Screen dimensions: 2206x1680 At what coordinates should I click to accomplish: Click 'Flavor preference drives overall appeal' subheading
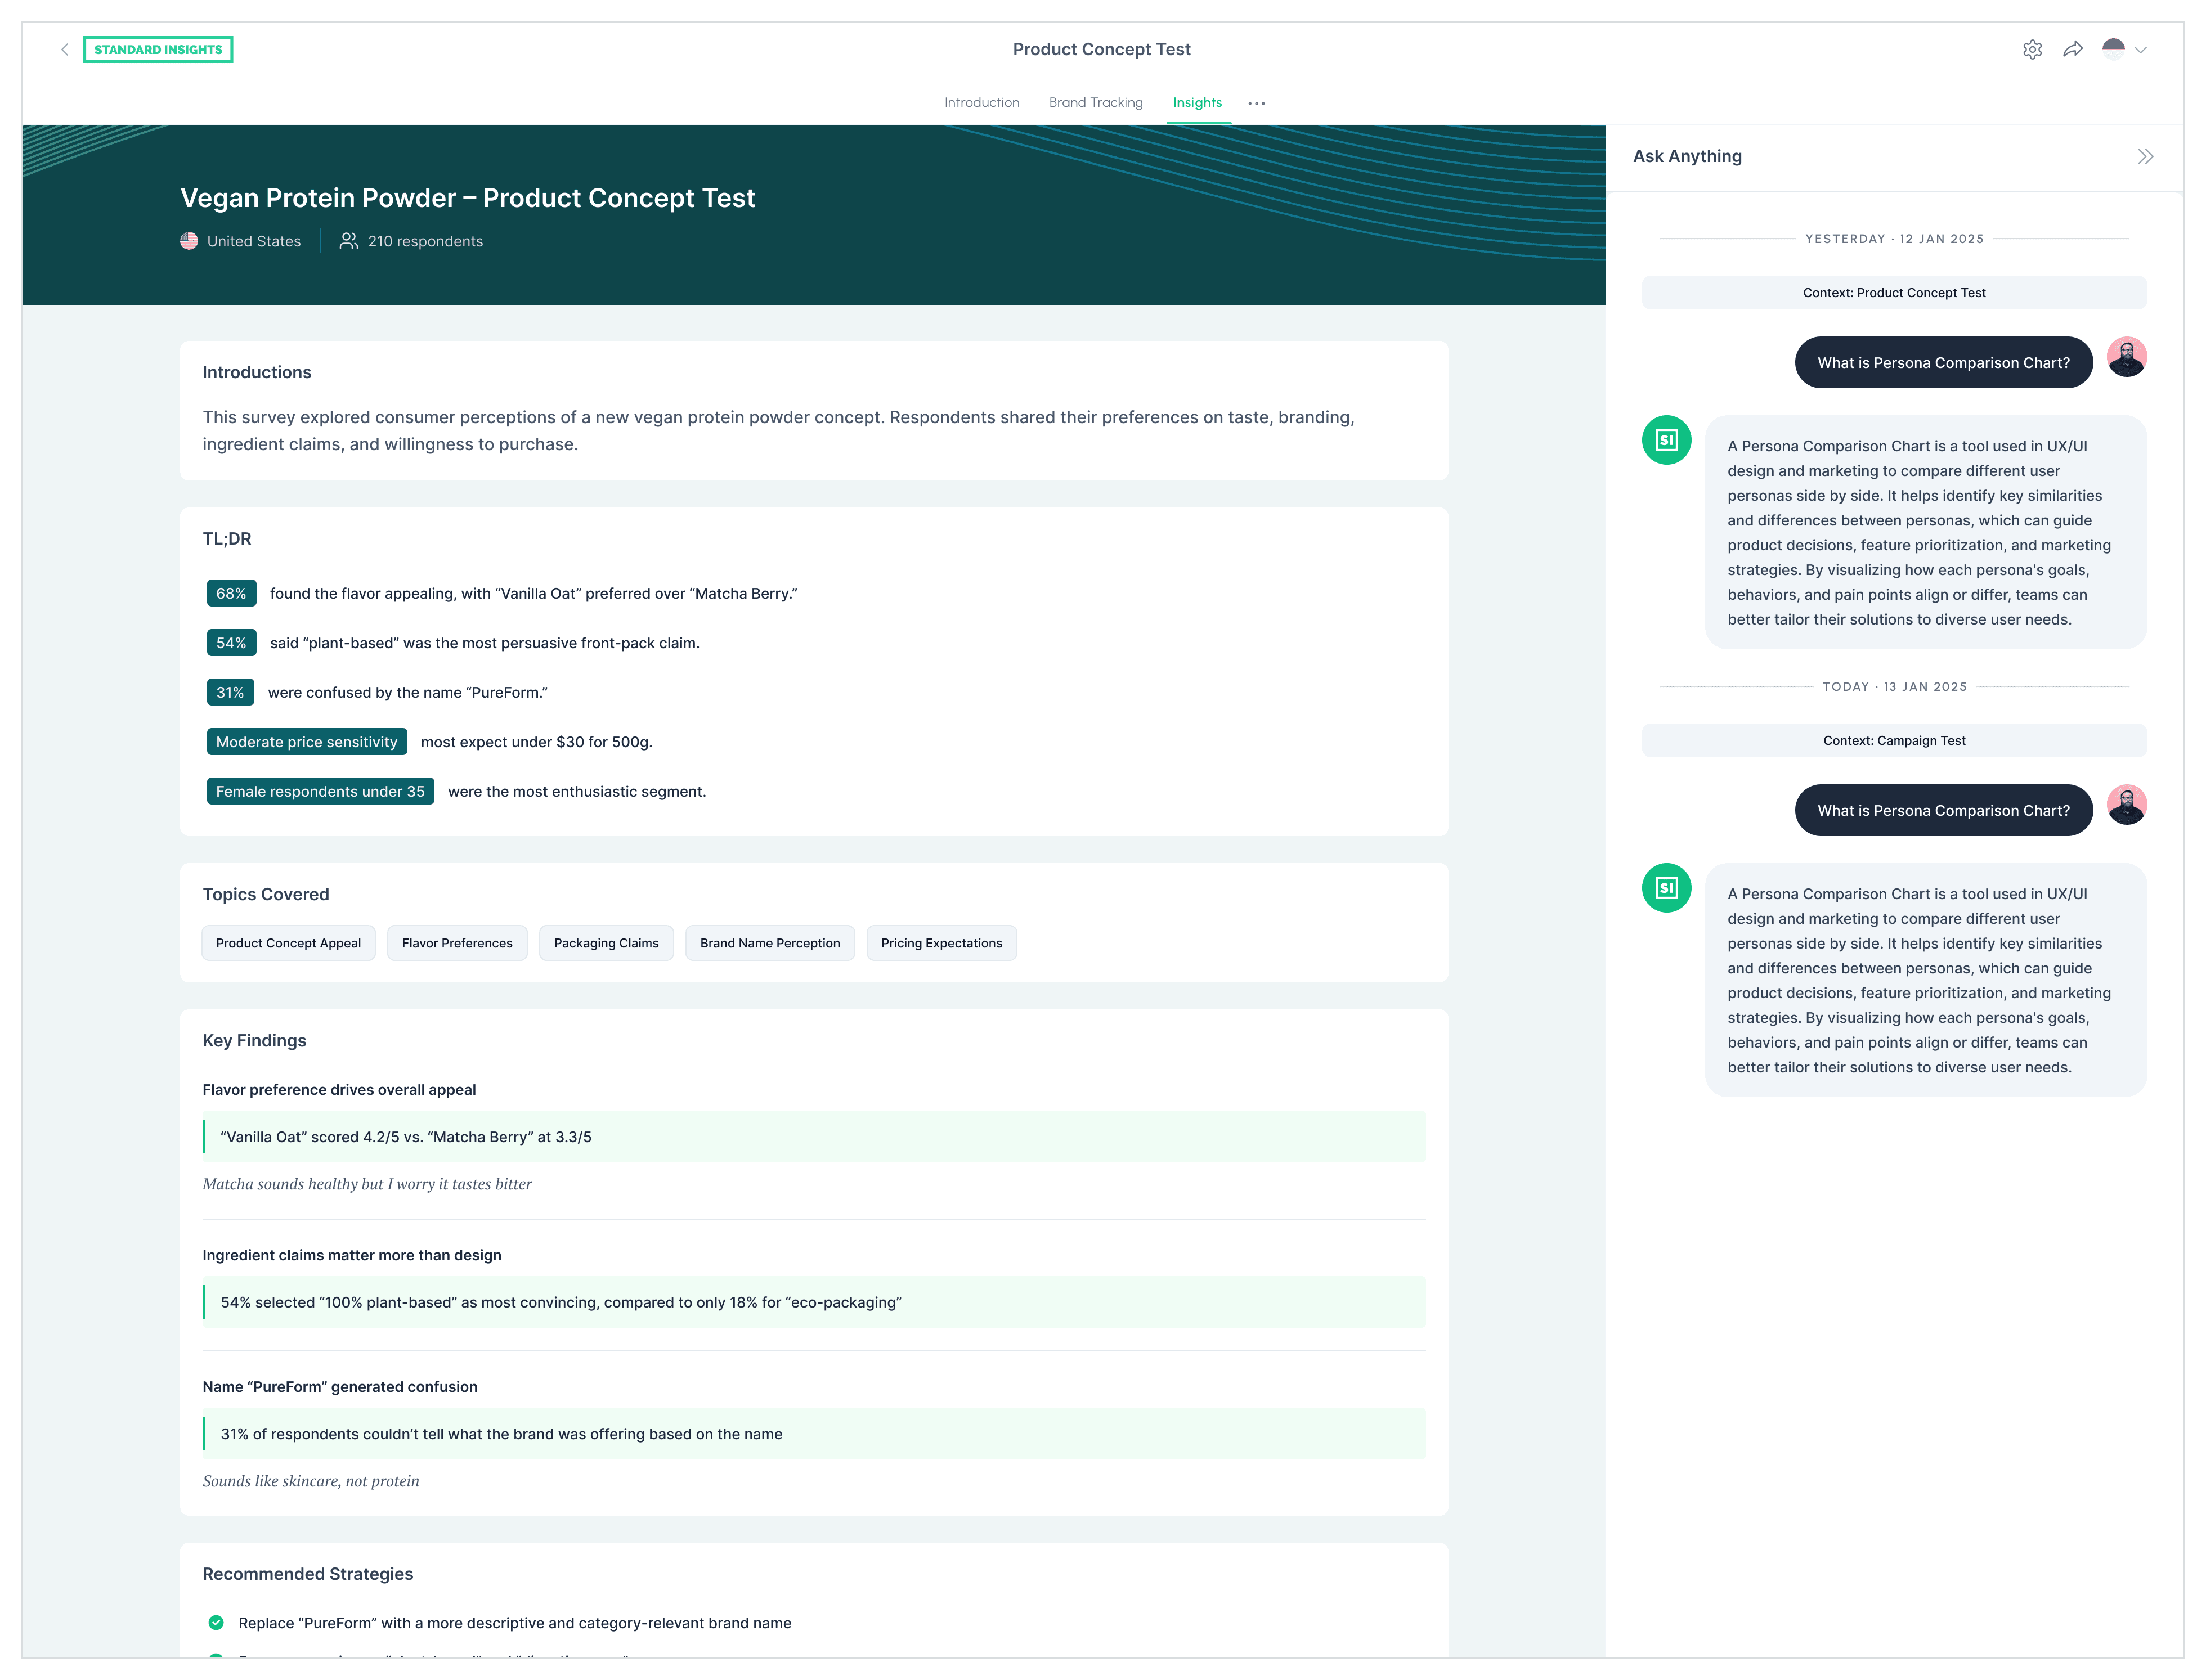[339, 1090]
